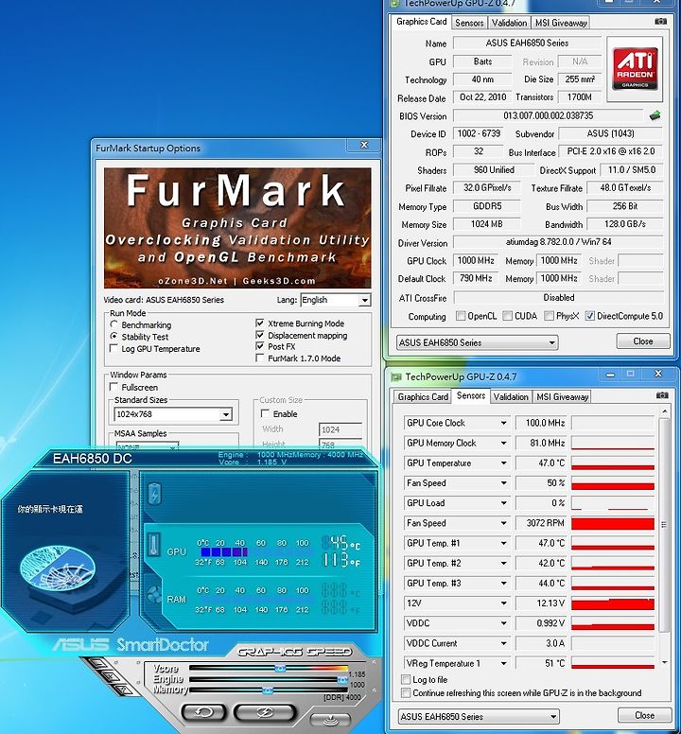Image resolution: width=681 pixels, height=734 pixels.
Task: Enable Fullscreen checkbox in FurMark
Action: (113, 387)
